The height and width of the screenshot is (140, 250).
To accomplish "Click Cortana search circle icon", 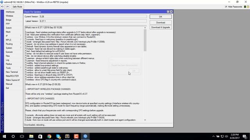I will point(13,136).
